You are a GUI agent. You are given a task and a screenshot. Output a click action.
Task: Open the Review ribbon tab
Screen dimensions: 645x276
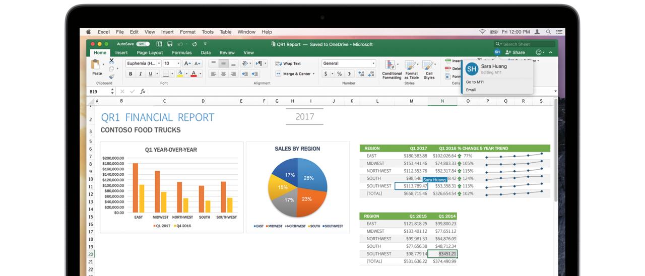[227, 52]
